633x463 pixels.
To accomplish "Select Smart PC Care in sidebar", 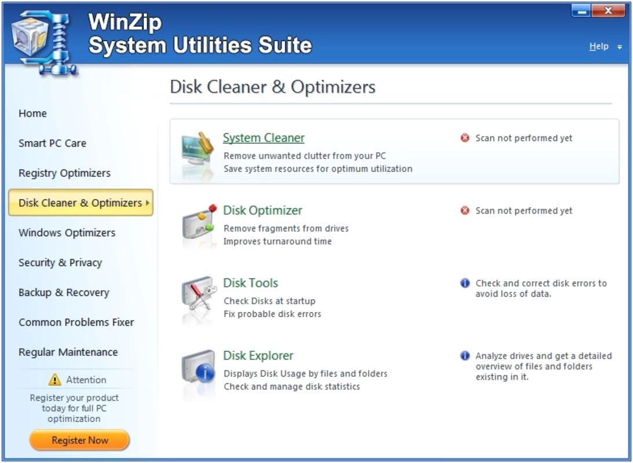I will 53,143.
